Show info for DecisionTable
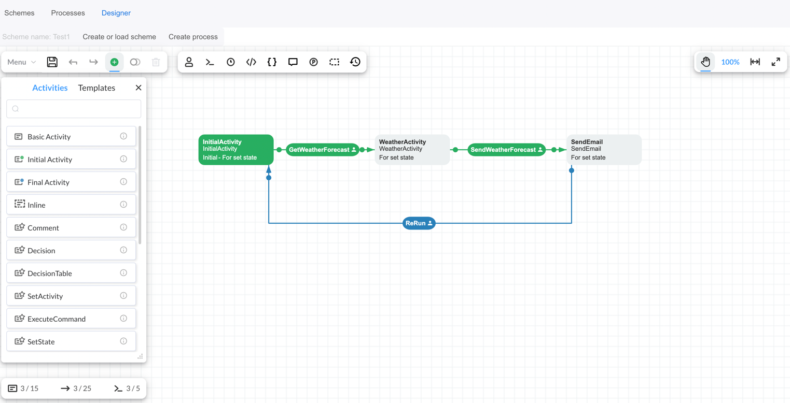This screenshot has width=790, height=403. [x=123, y=273]
